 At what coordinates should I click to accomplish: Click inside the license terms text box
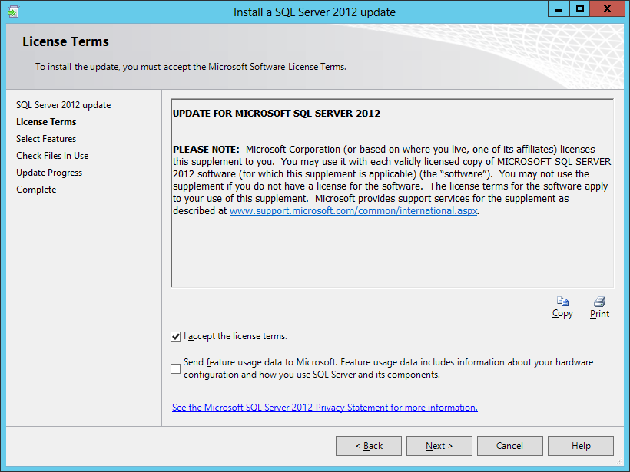[392, 193]
